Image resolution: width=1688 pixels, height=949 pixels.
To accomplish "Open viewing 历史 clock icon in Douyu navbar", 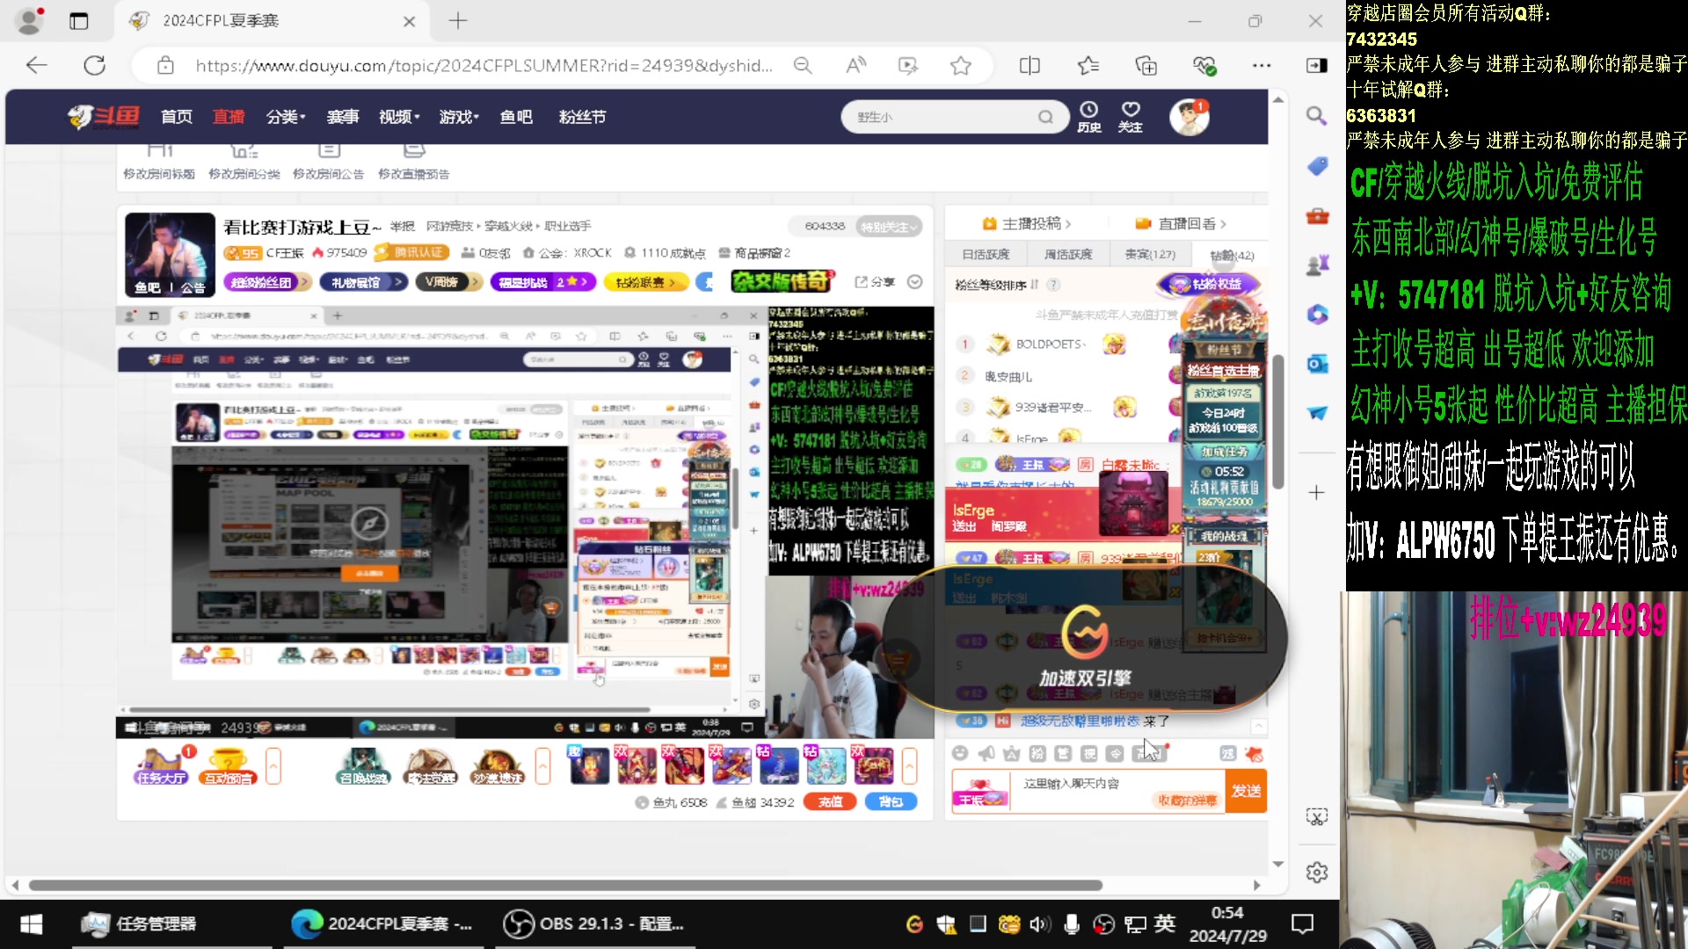I will tap(1088, 115).
